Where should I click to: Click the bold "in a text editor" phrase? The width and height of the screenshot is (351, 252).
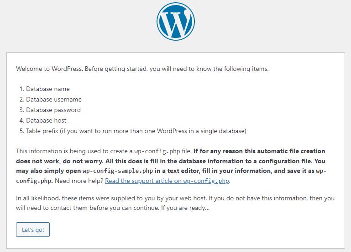(177, 171)
